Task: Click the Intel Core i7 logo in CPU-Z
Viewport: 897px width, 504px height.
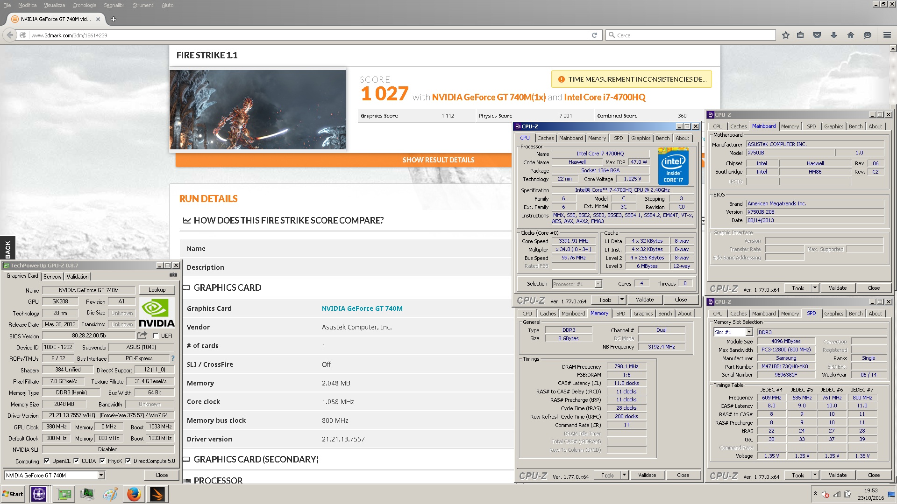Action: (673, 166)
